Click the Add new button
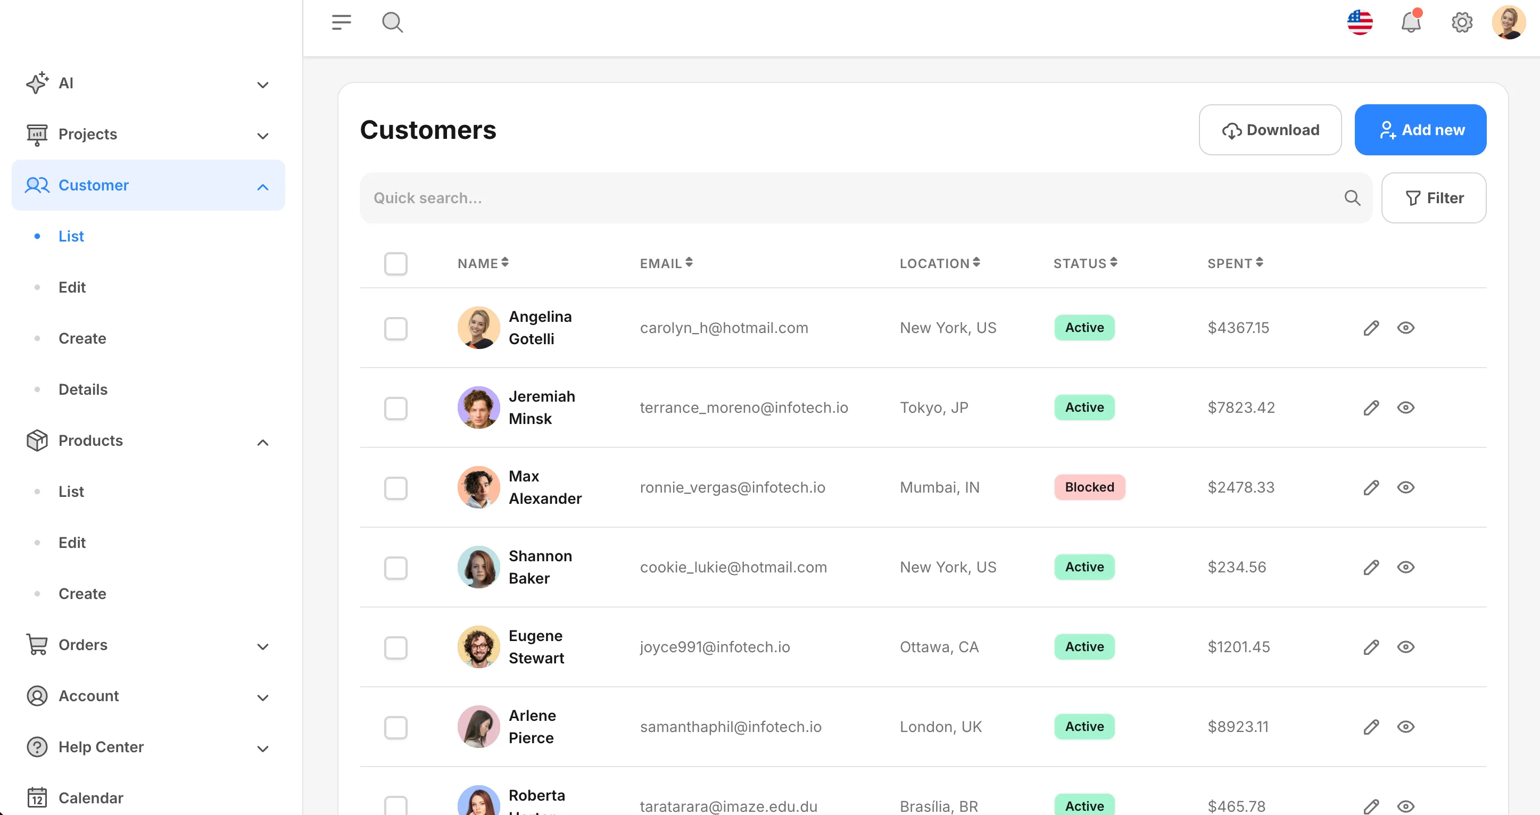The width and height of the screenshot is (1540, 815). (1420, 130)
